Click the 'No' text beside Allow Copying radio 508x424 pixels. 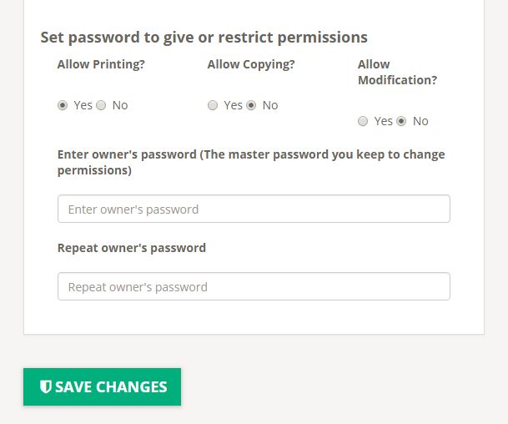[270, 105]
